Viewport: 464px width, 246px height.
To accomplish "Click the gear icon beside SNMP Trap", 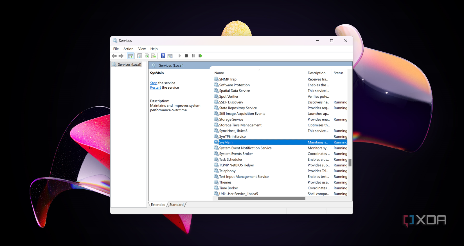I will click(x=216, y=79).
